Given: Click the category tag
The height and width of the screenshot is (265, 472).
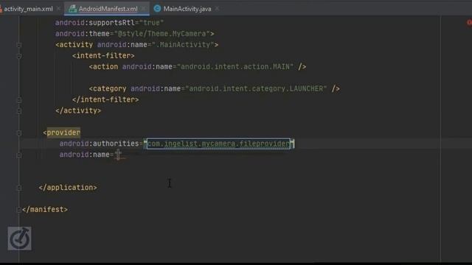Looking at the screenshot, I should tap(108, 88).
